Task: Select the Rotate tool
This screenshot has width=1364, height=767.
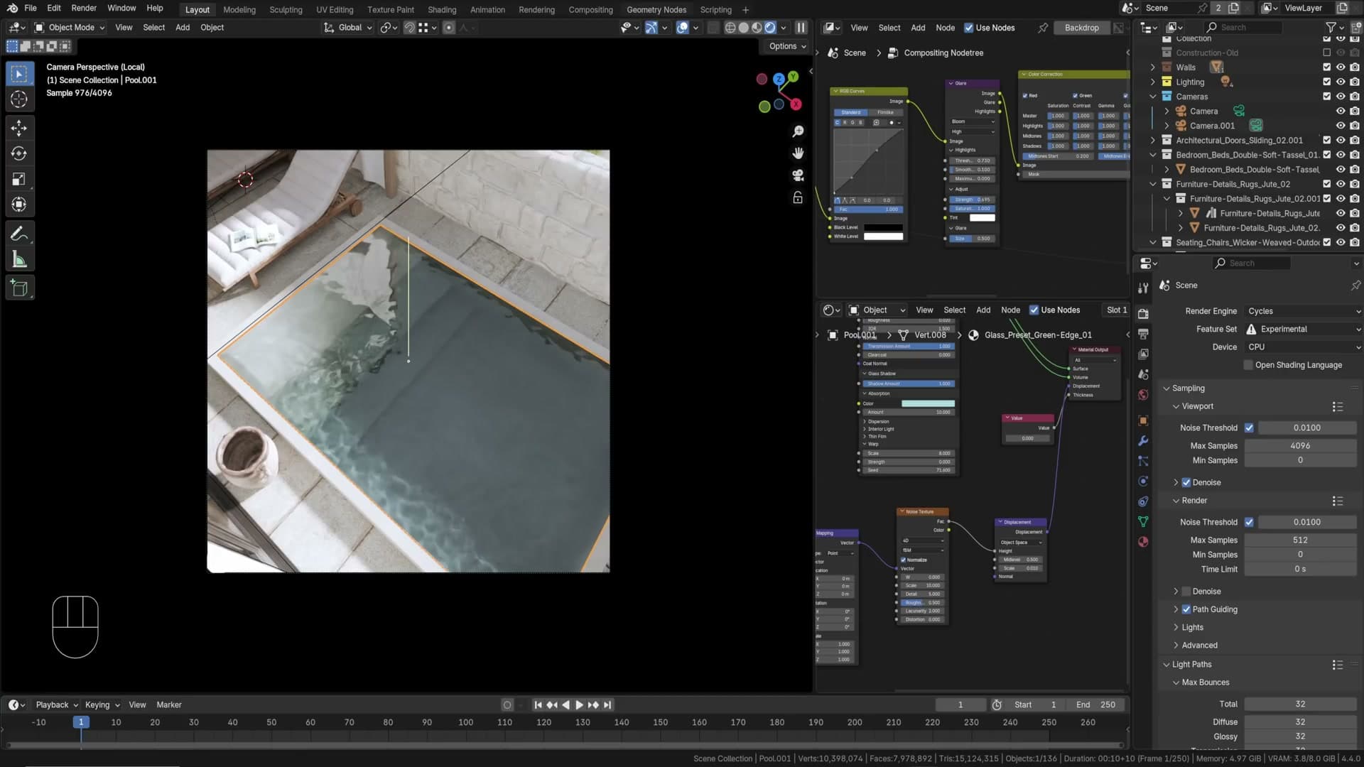Action: [19, 153]
